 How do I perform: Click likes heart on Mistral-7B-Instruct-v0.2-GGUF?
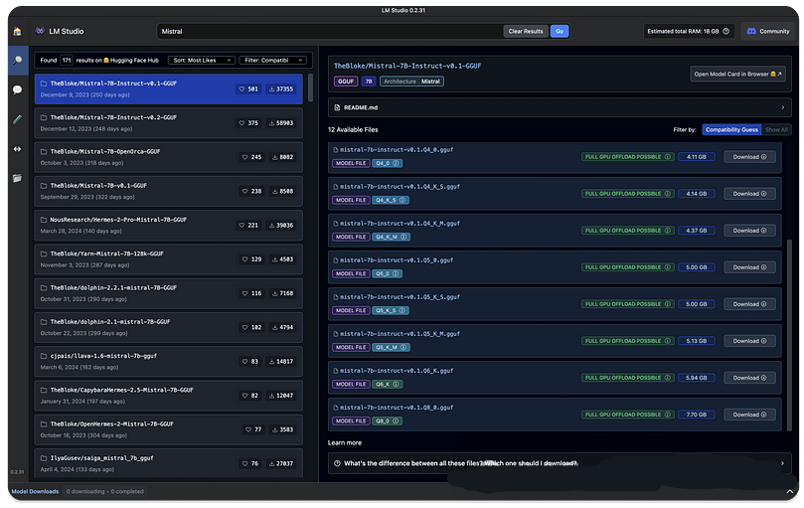tap(241, 123)
